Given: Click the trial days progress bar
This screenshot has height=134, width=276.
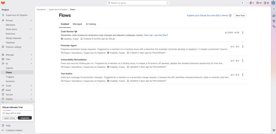Looking at the screenshot, I should tap(17, 110).
